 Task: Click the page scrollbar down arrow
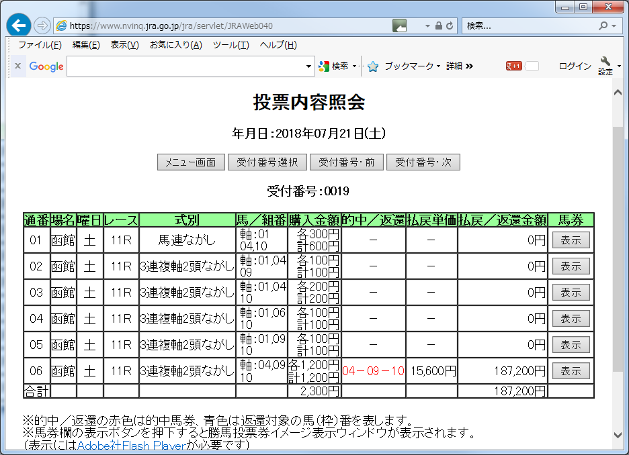(x=618, y=435)
